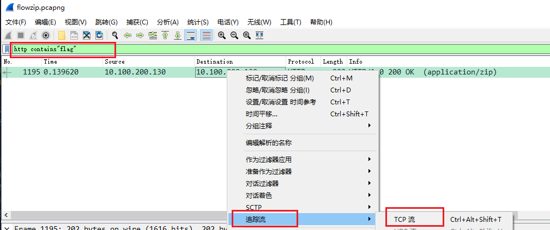This screenshot has height=230, width=550.
Task: Click 标记/取消标记 分组(M) menu entry
Action: tap(280, 78)
